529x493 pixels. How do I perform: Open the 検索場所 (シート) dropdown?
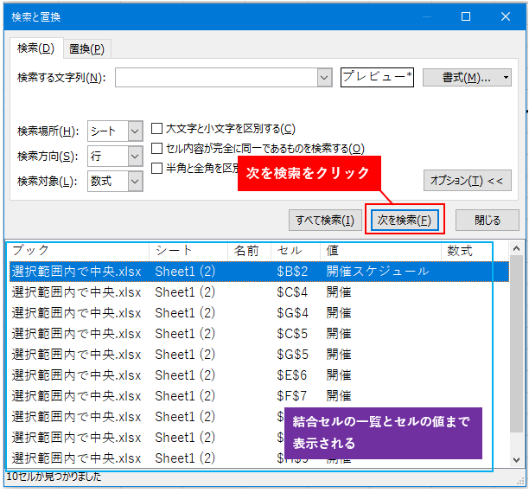[x=135, y=131]
